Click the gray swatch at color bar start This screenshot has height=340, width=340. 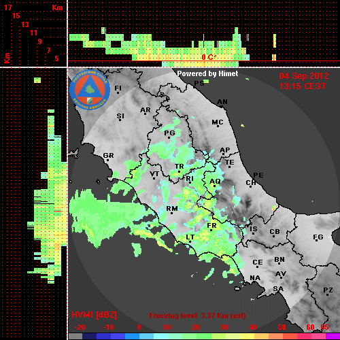click(75, 337)
